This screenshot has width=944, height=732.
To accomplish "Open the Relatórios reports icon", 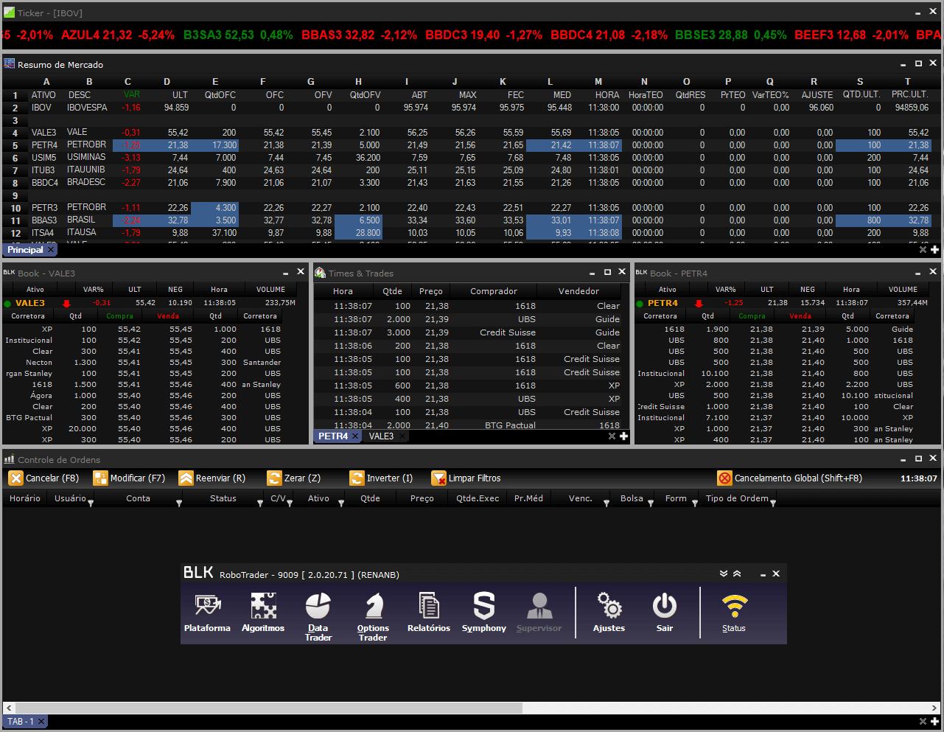I will pyautogui.click(x=429, y=613).
